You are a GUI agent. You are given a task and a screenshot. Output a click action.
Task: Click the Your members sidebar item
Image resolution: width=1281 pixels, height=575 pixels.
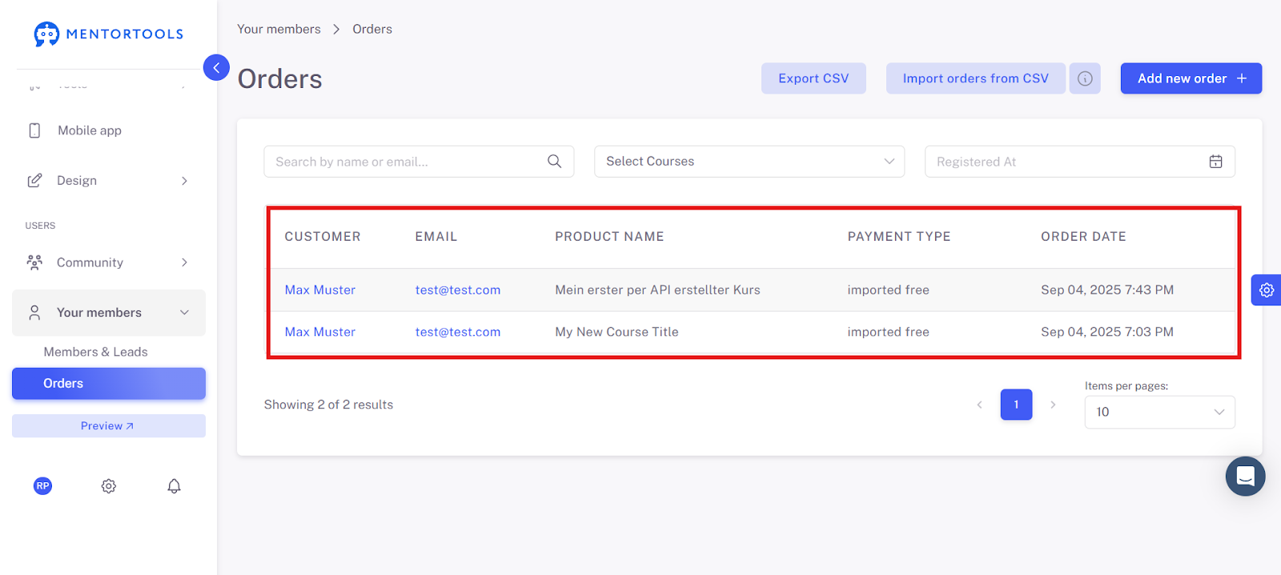click(x=109, y=313)
